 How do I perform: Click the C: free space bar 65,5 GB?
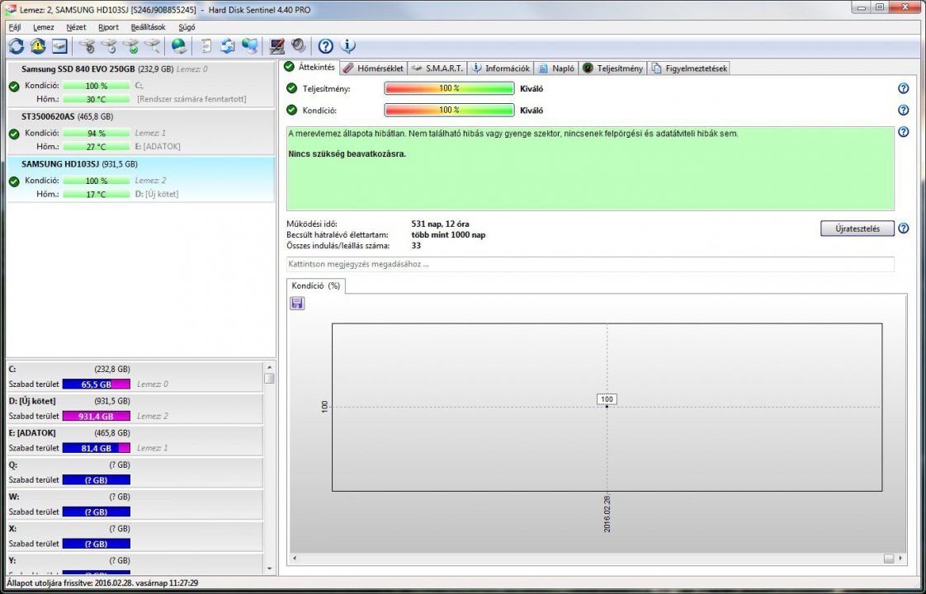click(97, 384)
